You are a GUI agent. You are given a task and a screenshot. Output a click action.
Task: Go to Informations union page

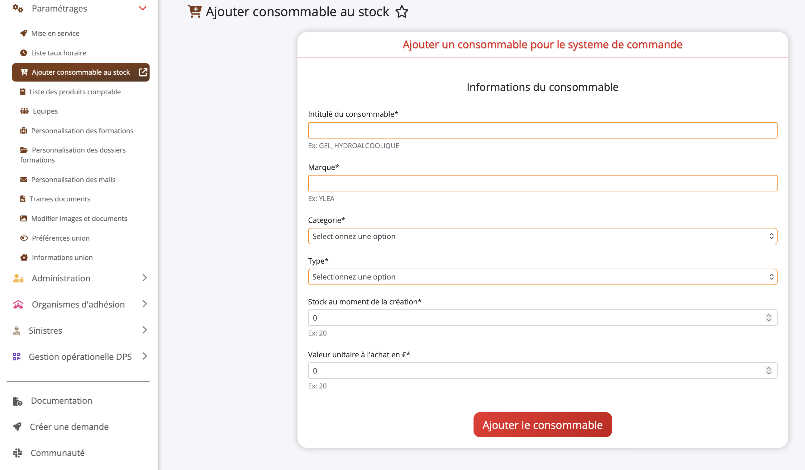(62, 257)
